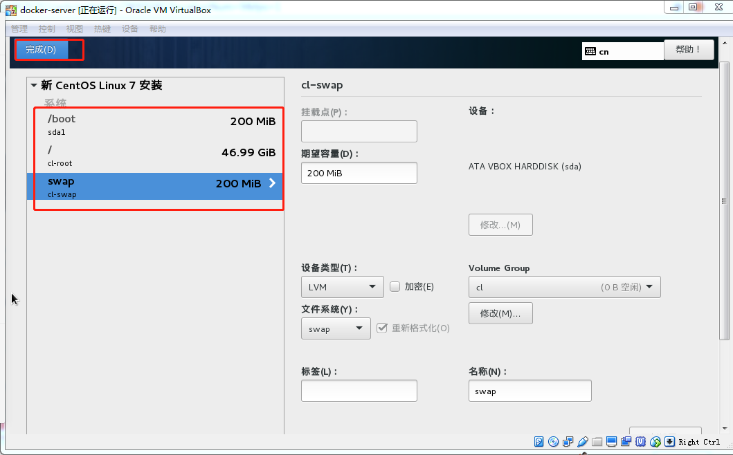Click the video capture status icon
The width and height of the screenshot is (733, 455).
pyautogui.click(x=626, y=441)
